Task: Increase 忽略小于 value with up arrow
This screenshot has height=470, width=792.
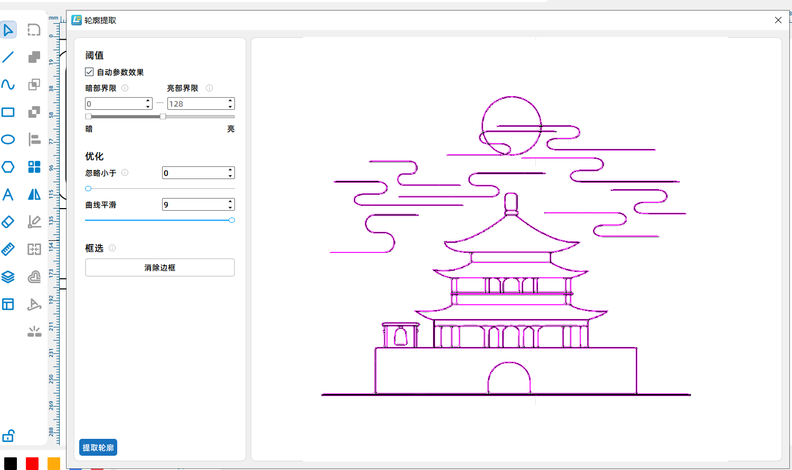Action: [x=230, y=170]
